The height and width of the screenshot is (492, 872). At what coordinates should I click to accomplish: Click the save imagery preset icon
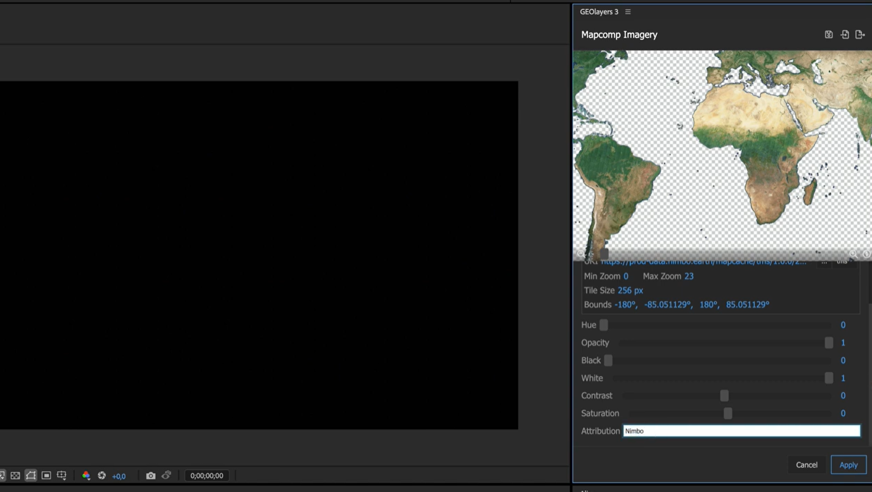828,35
